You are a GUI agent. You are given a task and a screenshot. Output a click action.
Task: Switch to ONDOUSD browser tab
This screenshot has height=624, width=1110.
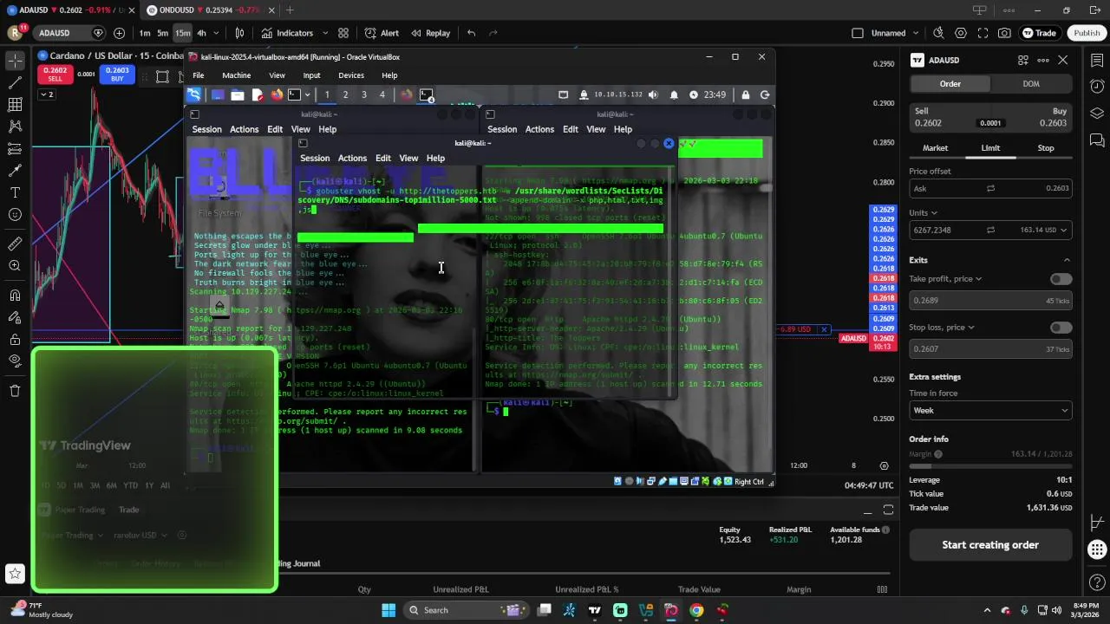pos(208,10)
